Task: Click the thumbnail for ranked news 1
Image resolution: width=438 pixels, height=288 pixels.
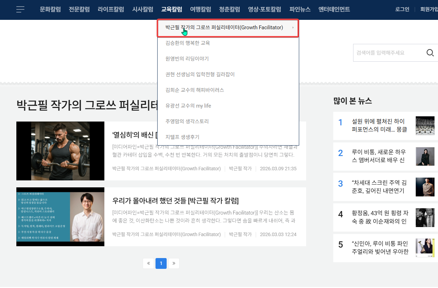Action: click(425, 126)
